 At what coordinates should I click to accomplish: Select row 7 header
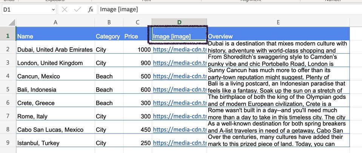point(8,114)
